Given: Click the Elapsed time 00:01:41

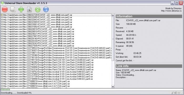Looking at the screenshot, I should pyautogui.click(x=130, y=39).
